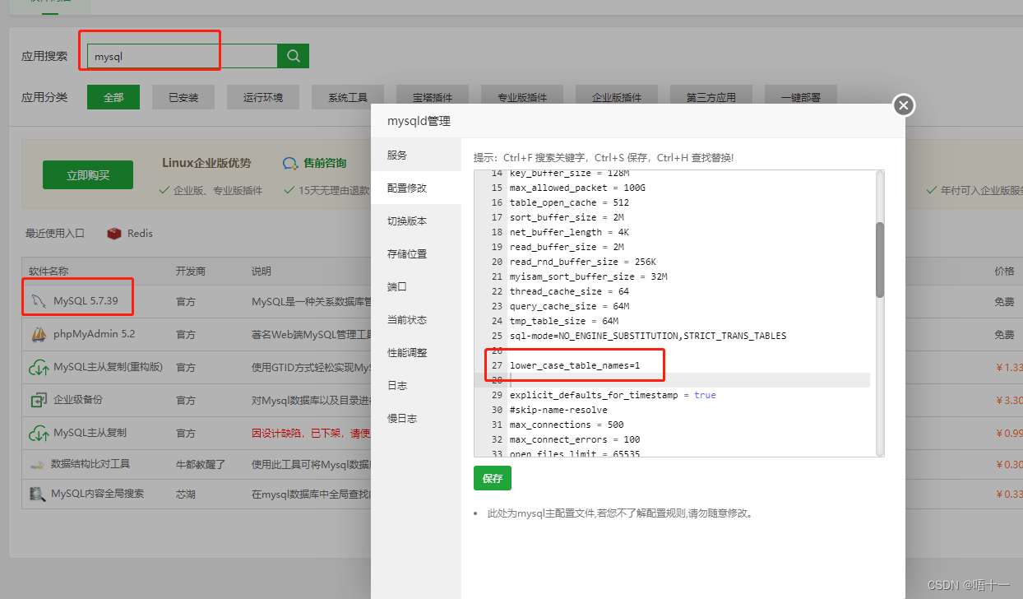Open the Redis recent entry
The height and width of the screenshot is (599, 1023).
140,234
